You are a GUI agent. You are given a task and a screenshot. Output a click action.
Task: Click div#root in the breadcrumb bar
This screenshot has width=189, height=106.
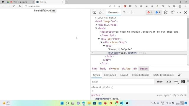[114, 69]
